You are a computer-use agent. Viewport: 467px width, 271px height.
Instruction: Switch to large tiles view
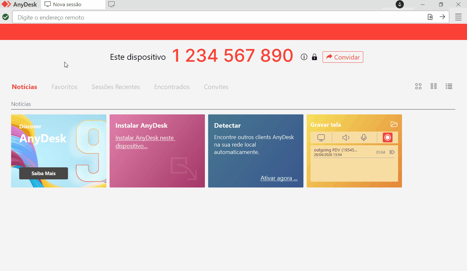[x=418, y=86]
